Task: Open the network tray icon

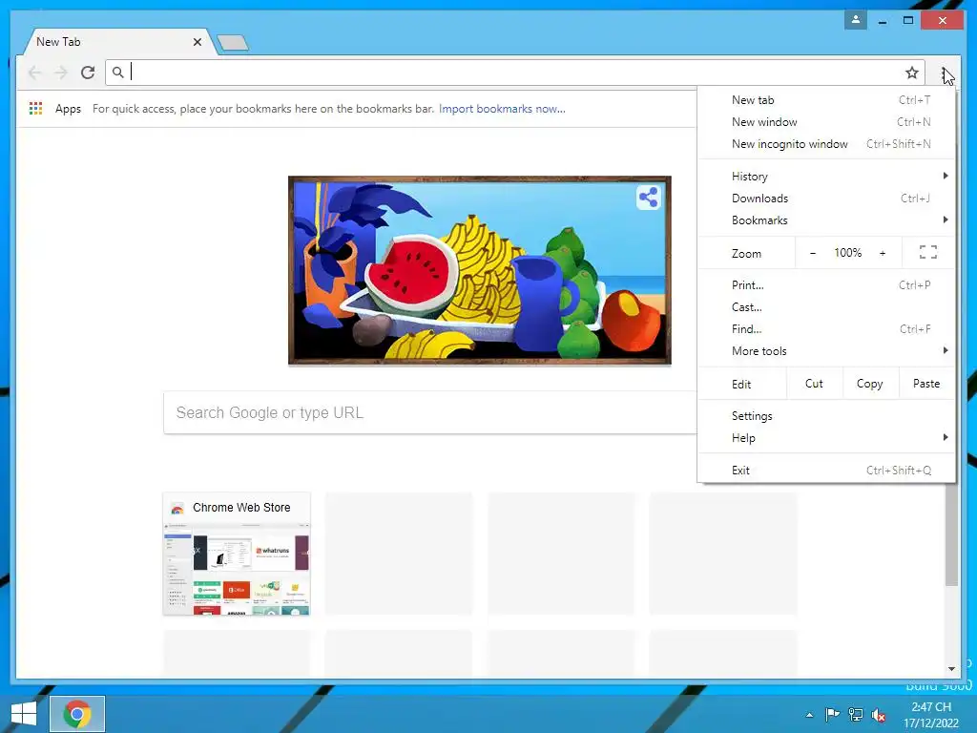Action: (856, 714)
